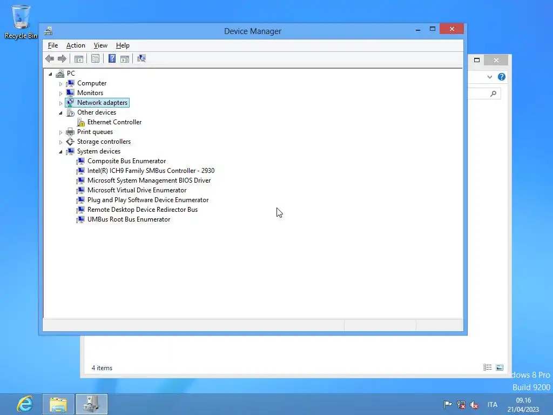Maximize the background Explorer window
Screen dimensions: 553x415
pos(477,60)
